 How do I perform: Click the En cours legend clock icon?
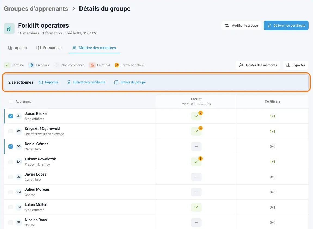pyautogui.click(x=31, y=65)
